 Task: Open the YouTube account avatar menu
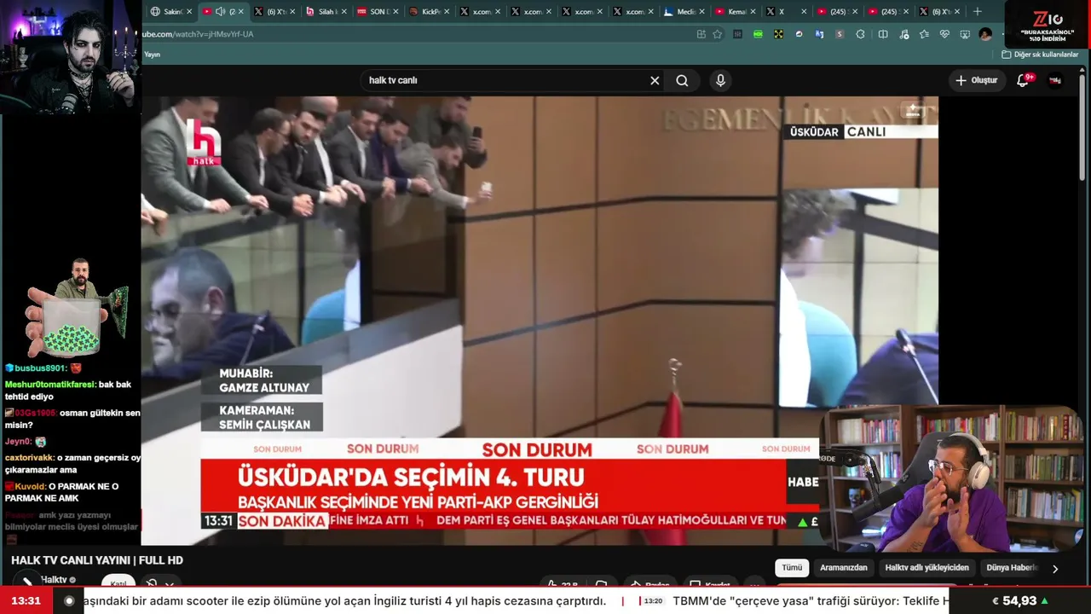pos(1055,80)
